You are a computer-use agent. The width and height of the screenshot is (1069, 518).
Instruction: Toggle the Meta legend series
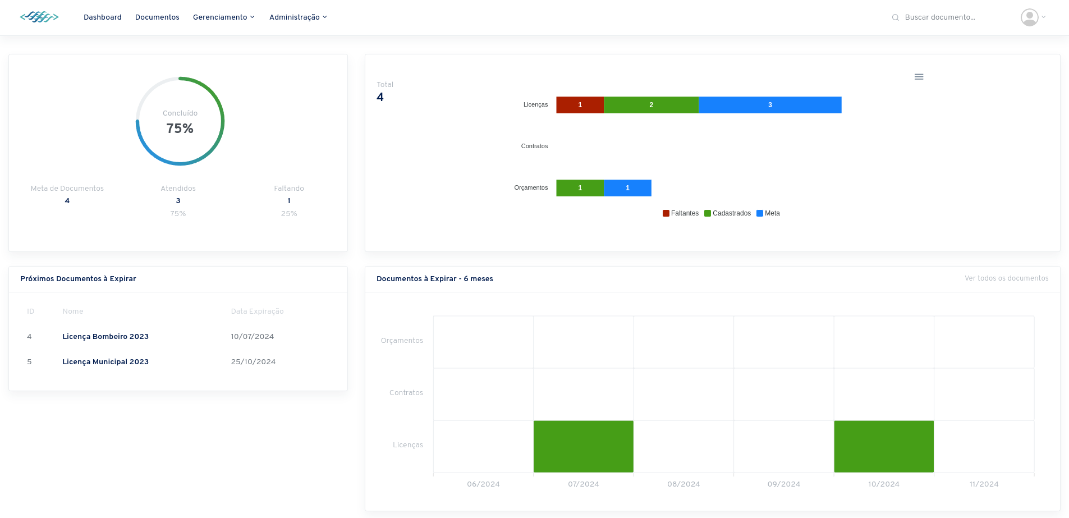[x=768, y=213]
